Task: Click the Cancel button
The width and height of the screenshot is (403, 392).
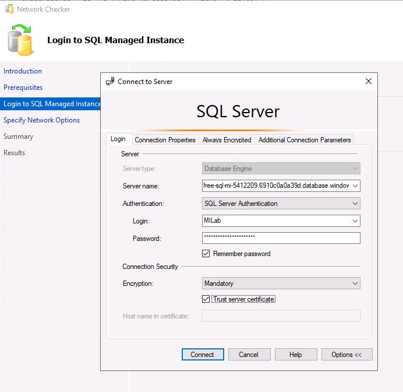Action: pyautogui.click(x=249, y=355)
